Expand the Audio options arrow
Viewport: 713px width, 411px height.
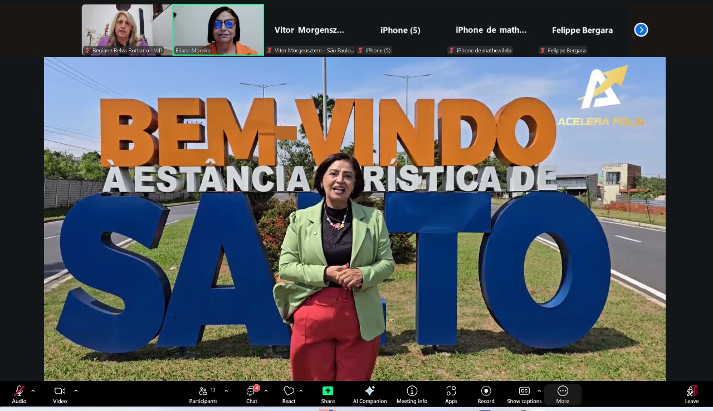(33, 390)
